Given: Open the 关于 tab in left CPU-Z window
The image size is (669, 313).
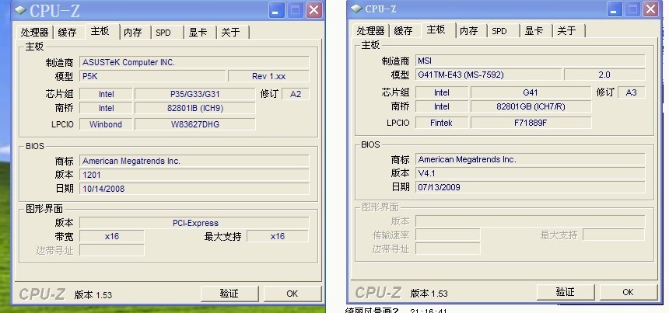Looking at the screenshot, I should click(x=231, y=33).
